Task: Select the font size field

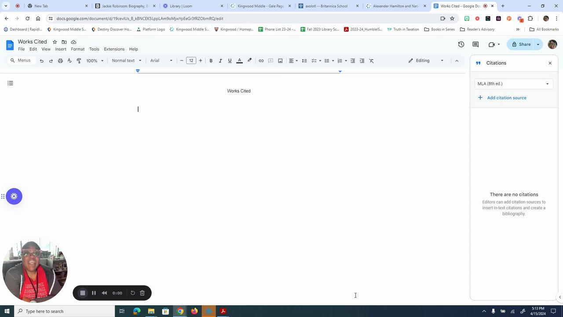Action: pyautogui.click(x=191, y=61)
